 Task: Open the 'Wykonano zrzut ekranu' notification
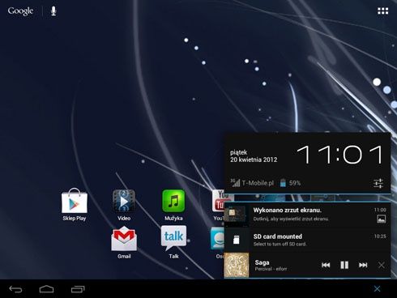coord(308,215)
